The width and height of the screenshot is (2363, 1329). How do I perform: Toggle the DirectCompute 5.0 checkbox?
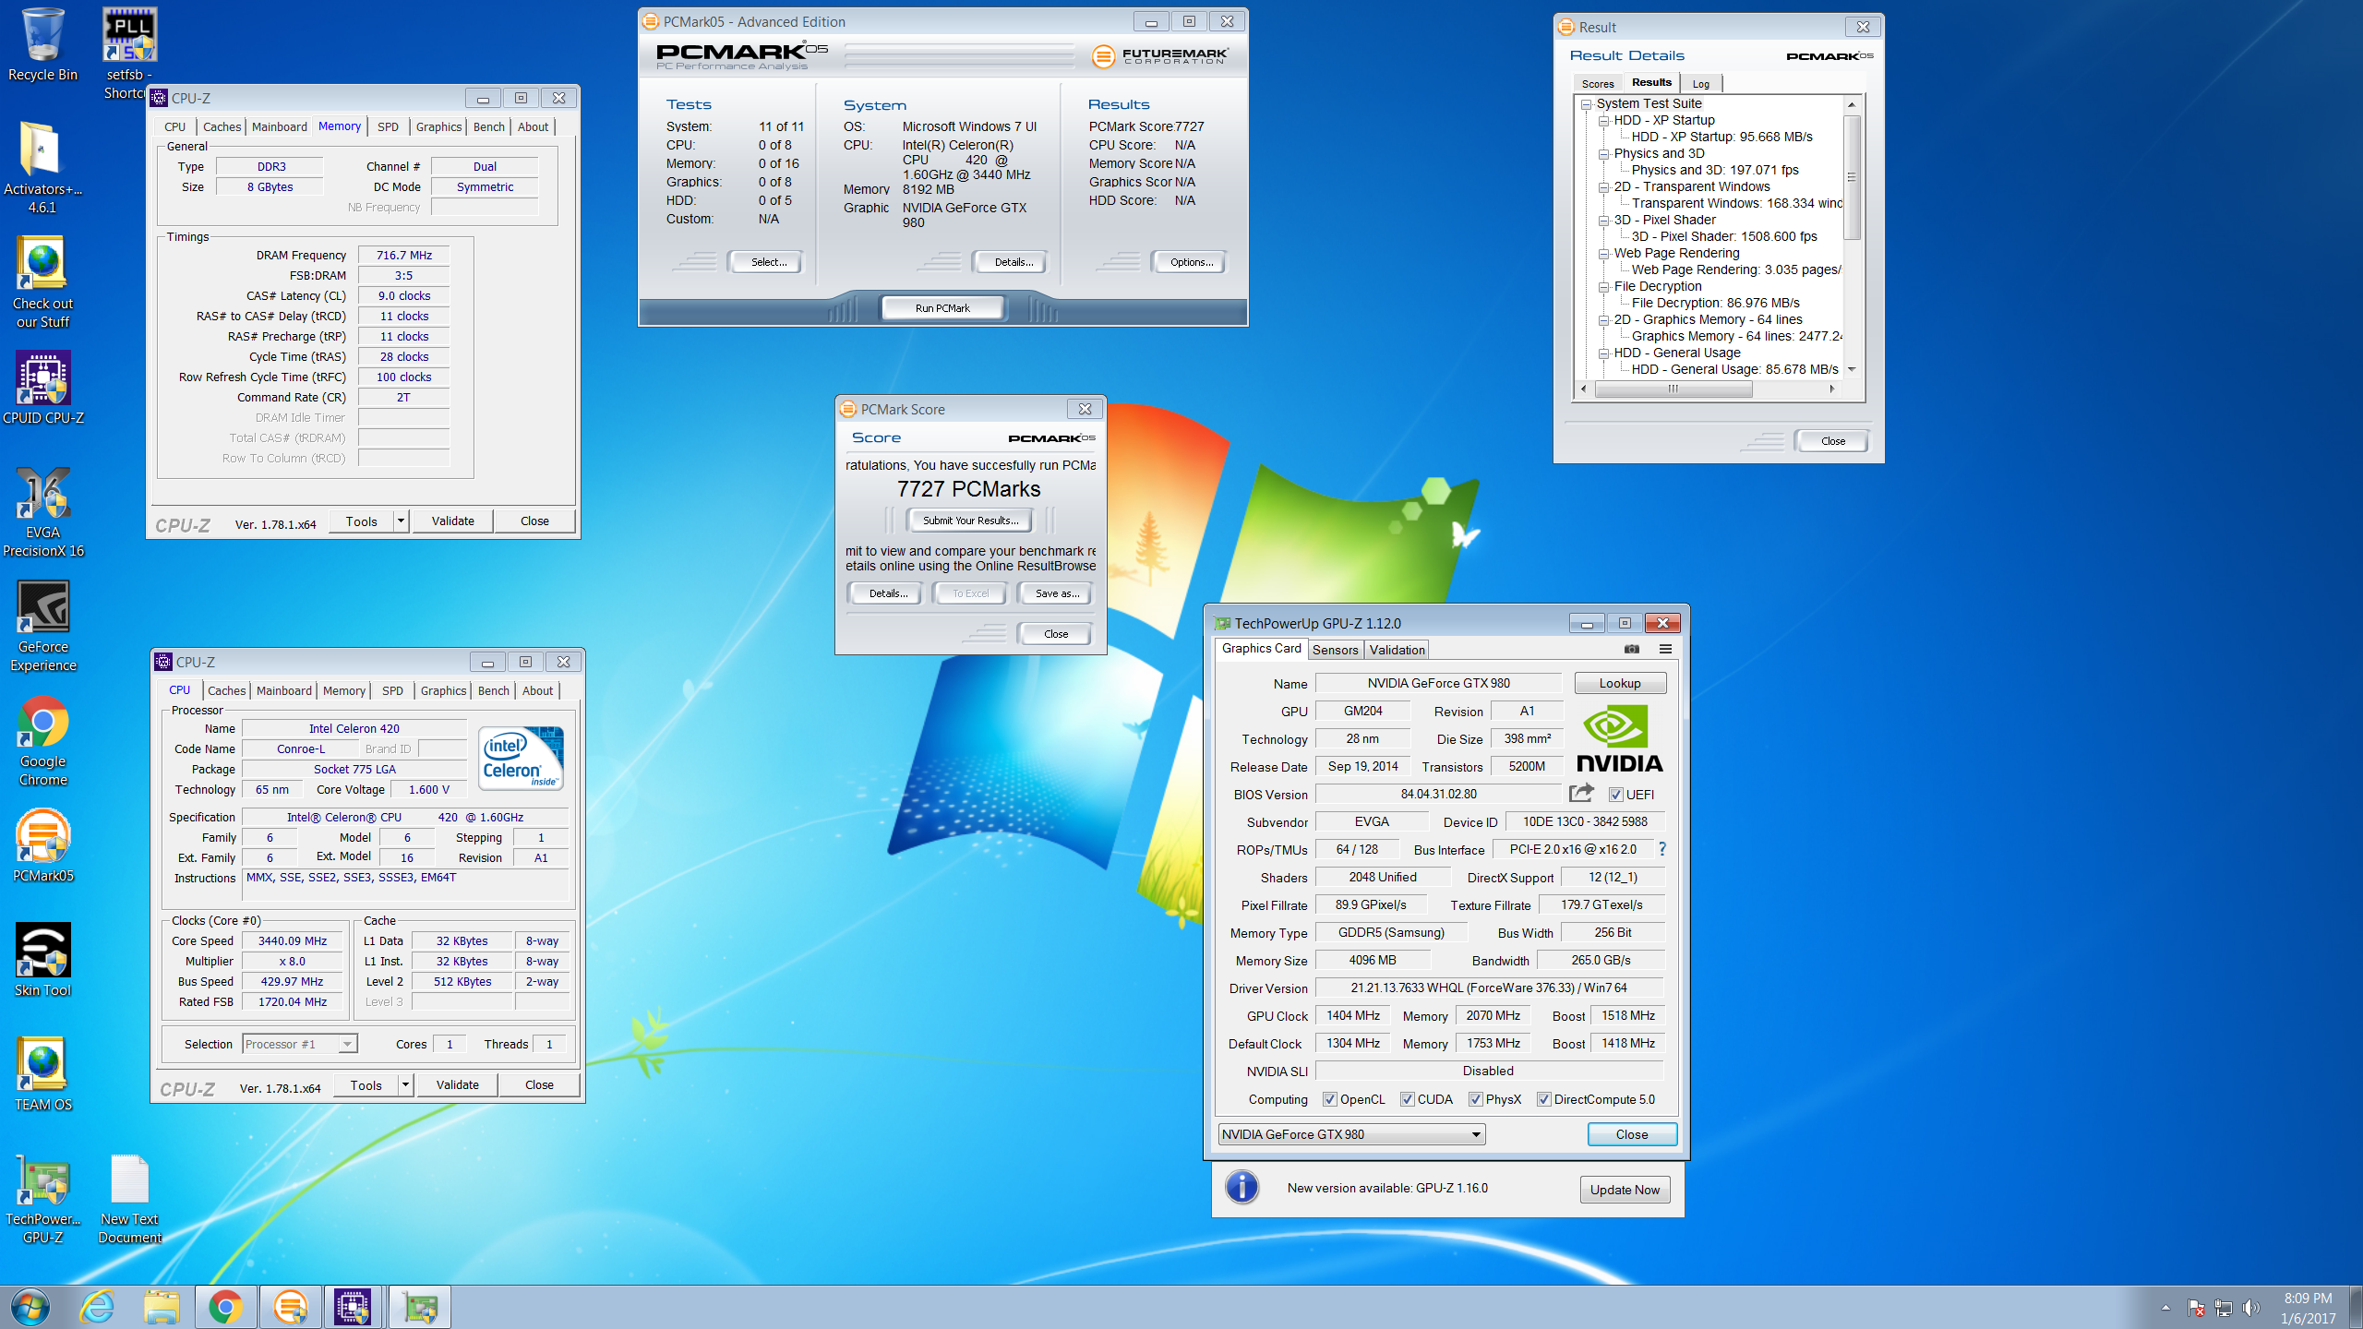coord(1544,1099)
